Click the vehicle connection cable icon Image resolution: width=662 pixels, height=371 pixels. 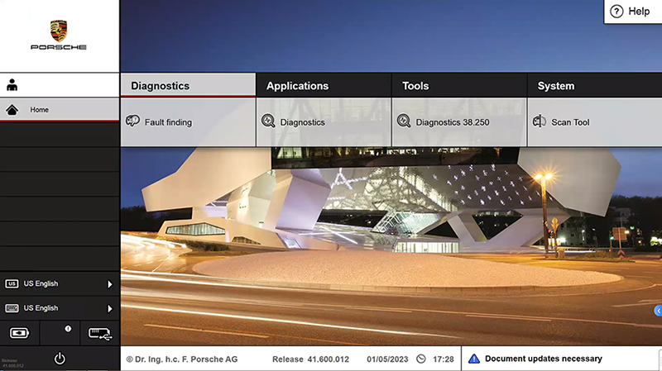99,334
